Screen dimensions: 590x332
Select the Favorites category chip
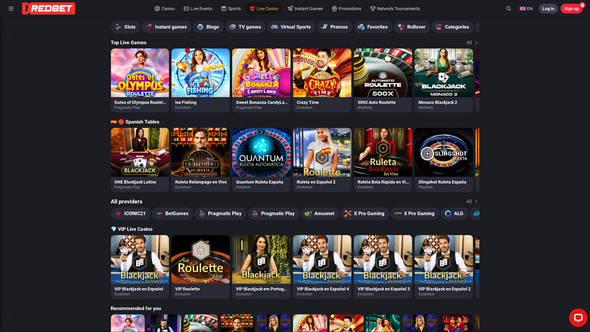[x=373, y=27]
